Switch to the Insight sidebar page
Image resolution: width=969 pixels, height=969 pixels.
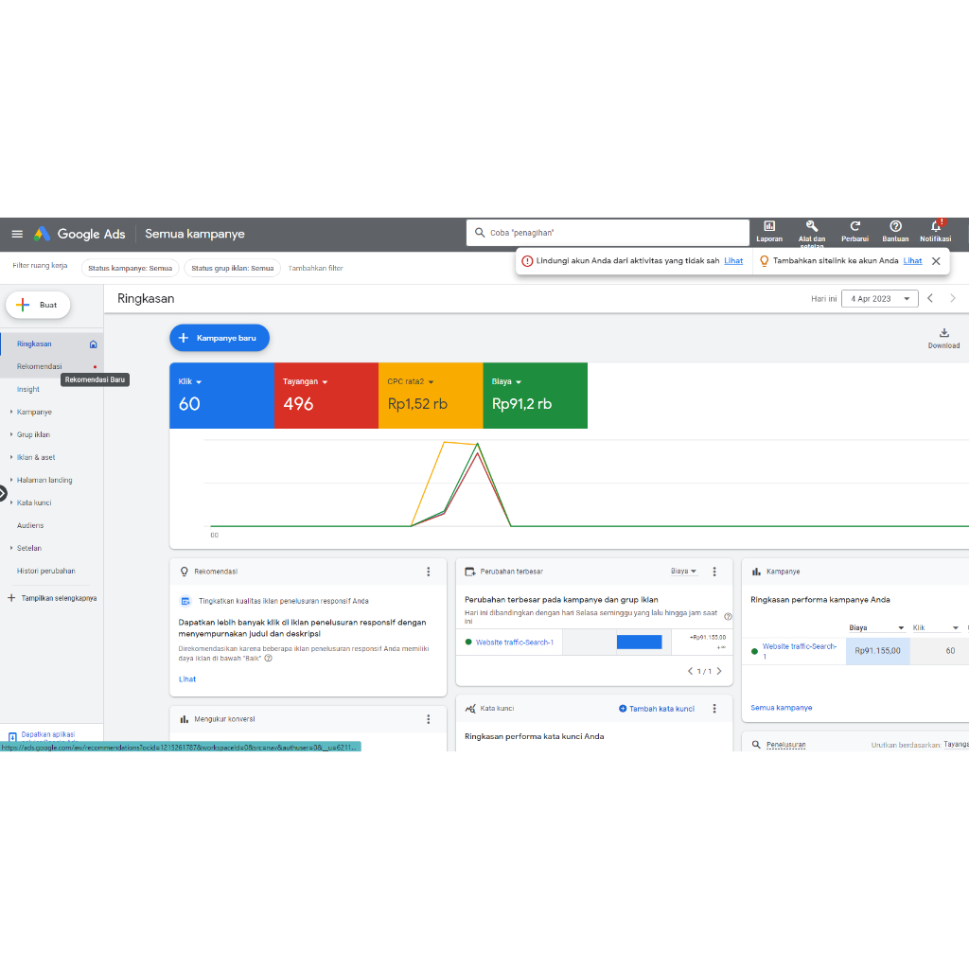(28, 389)
